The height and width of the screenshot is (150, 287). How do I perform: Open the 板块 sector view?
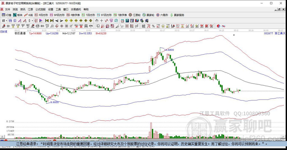coord(18,15)
